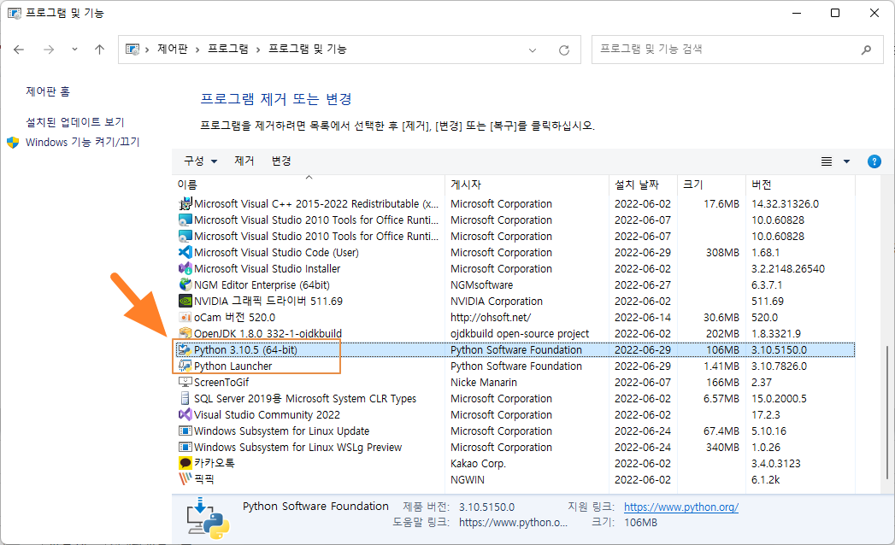Viewport: 895px width, 545px height.
Task: Sort by the 이름 column header
Action: point(310,185)
